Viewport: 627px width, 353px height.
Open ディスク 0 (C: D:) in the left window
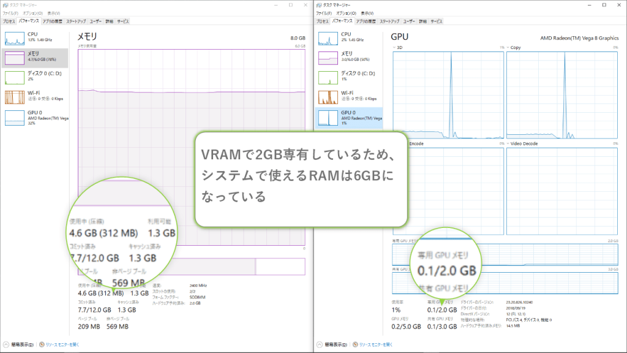point(13,77)
